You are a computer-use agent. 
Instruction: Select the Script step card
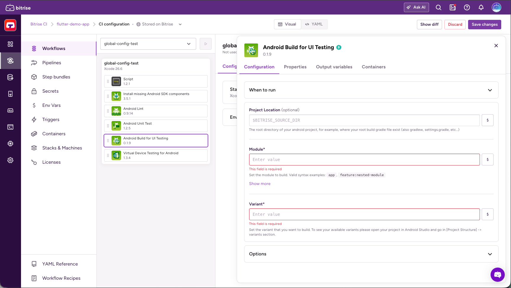[156, 81]
